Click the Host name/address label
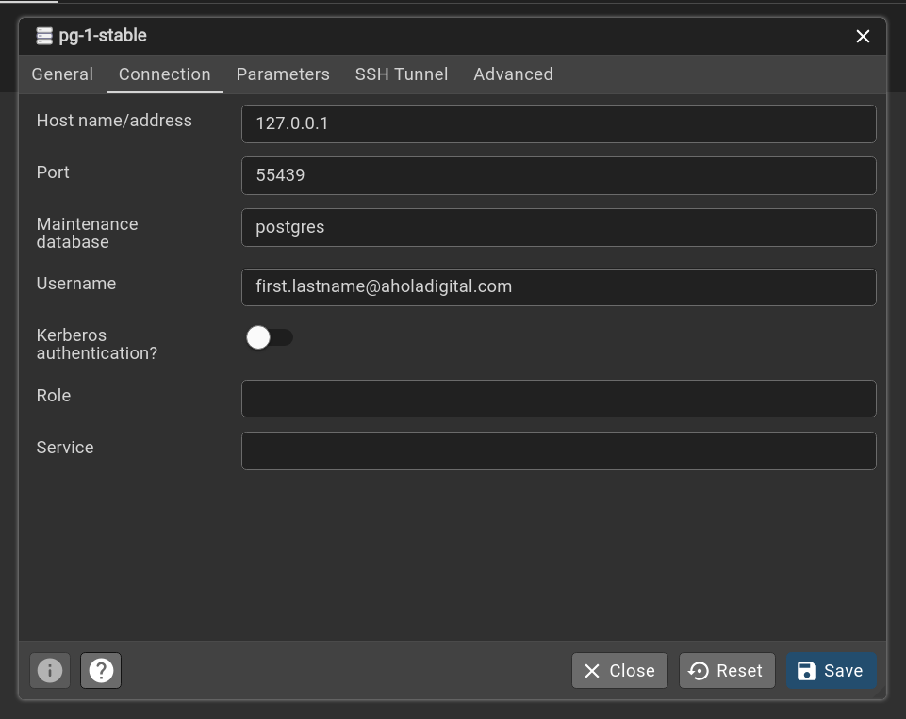Viewport: 906px width, 719px height. point(114,120)
